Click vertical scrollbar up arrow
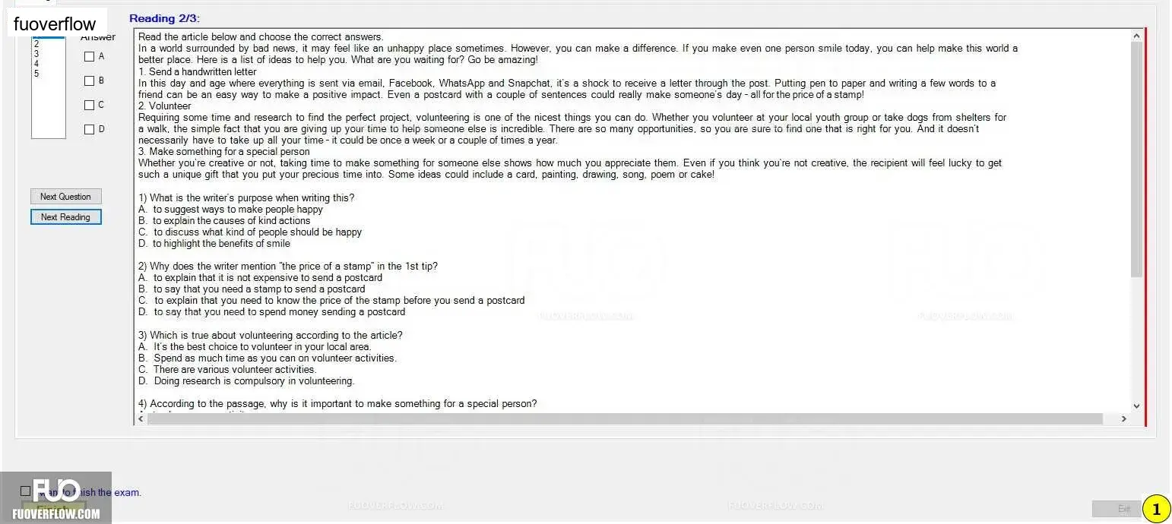Image resolution: width=1172 pixels, height=524 pixels. [x=1136, y=36]
